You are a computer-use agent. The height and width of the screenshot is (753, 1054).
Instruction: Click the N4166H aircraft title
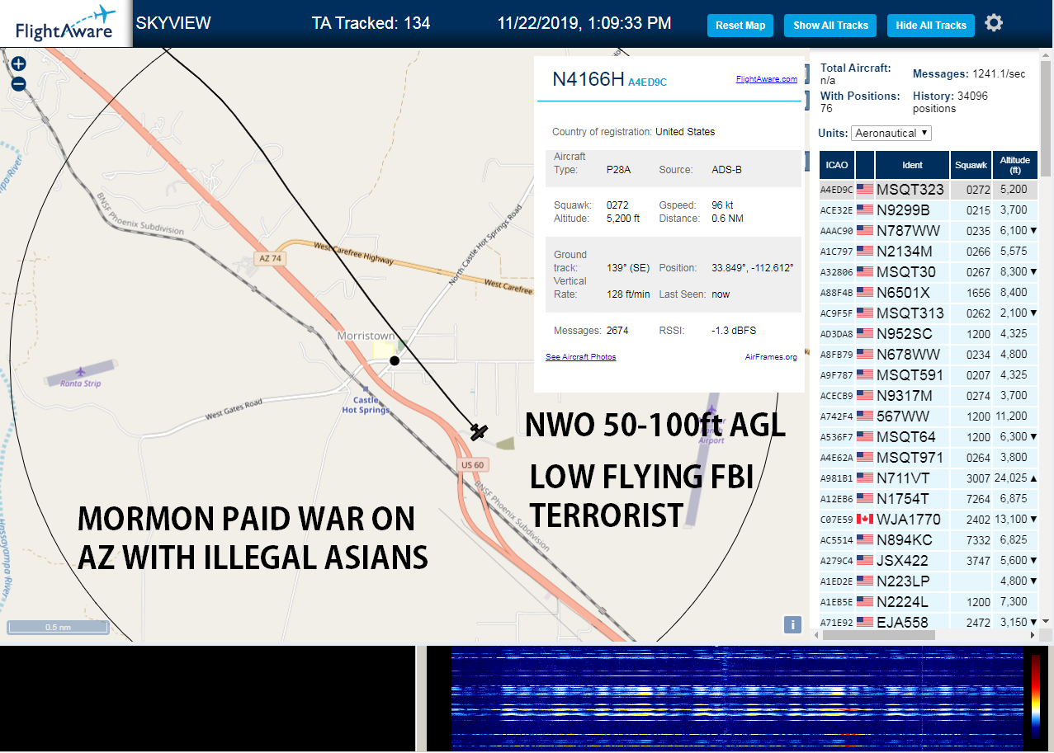tap(588, 79)
